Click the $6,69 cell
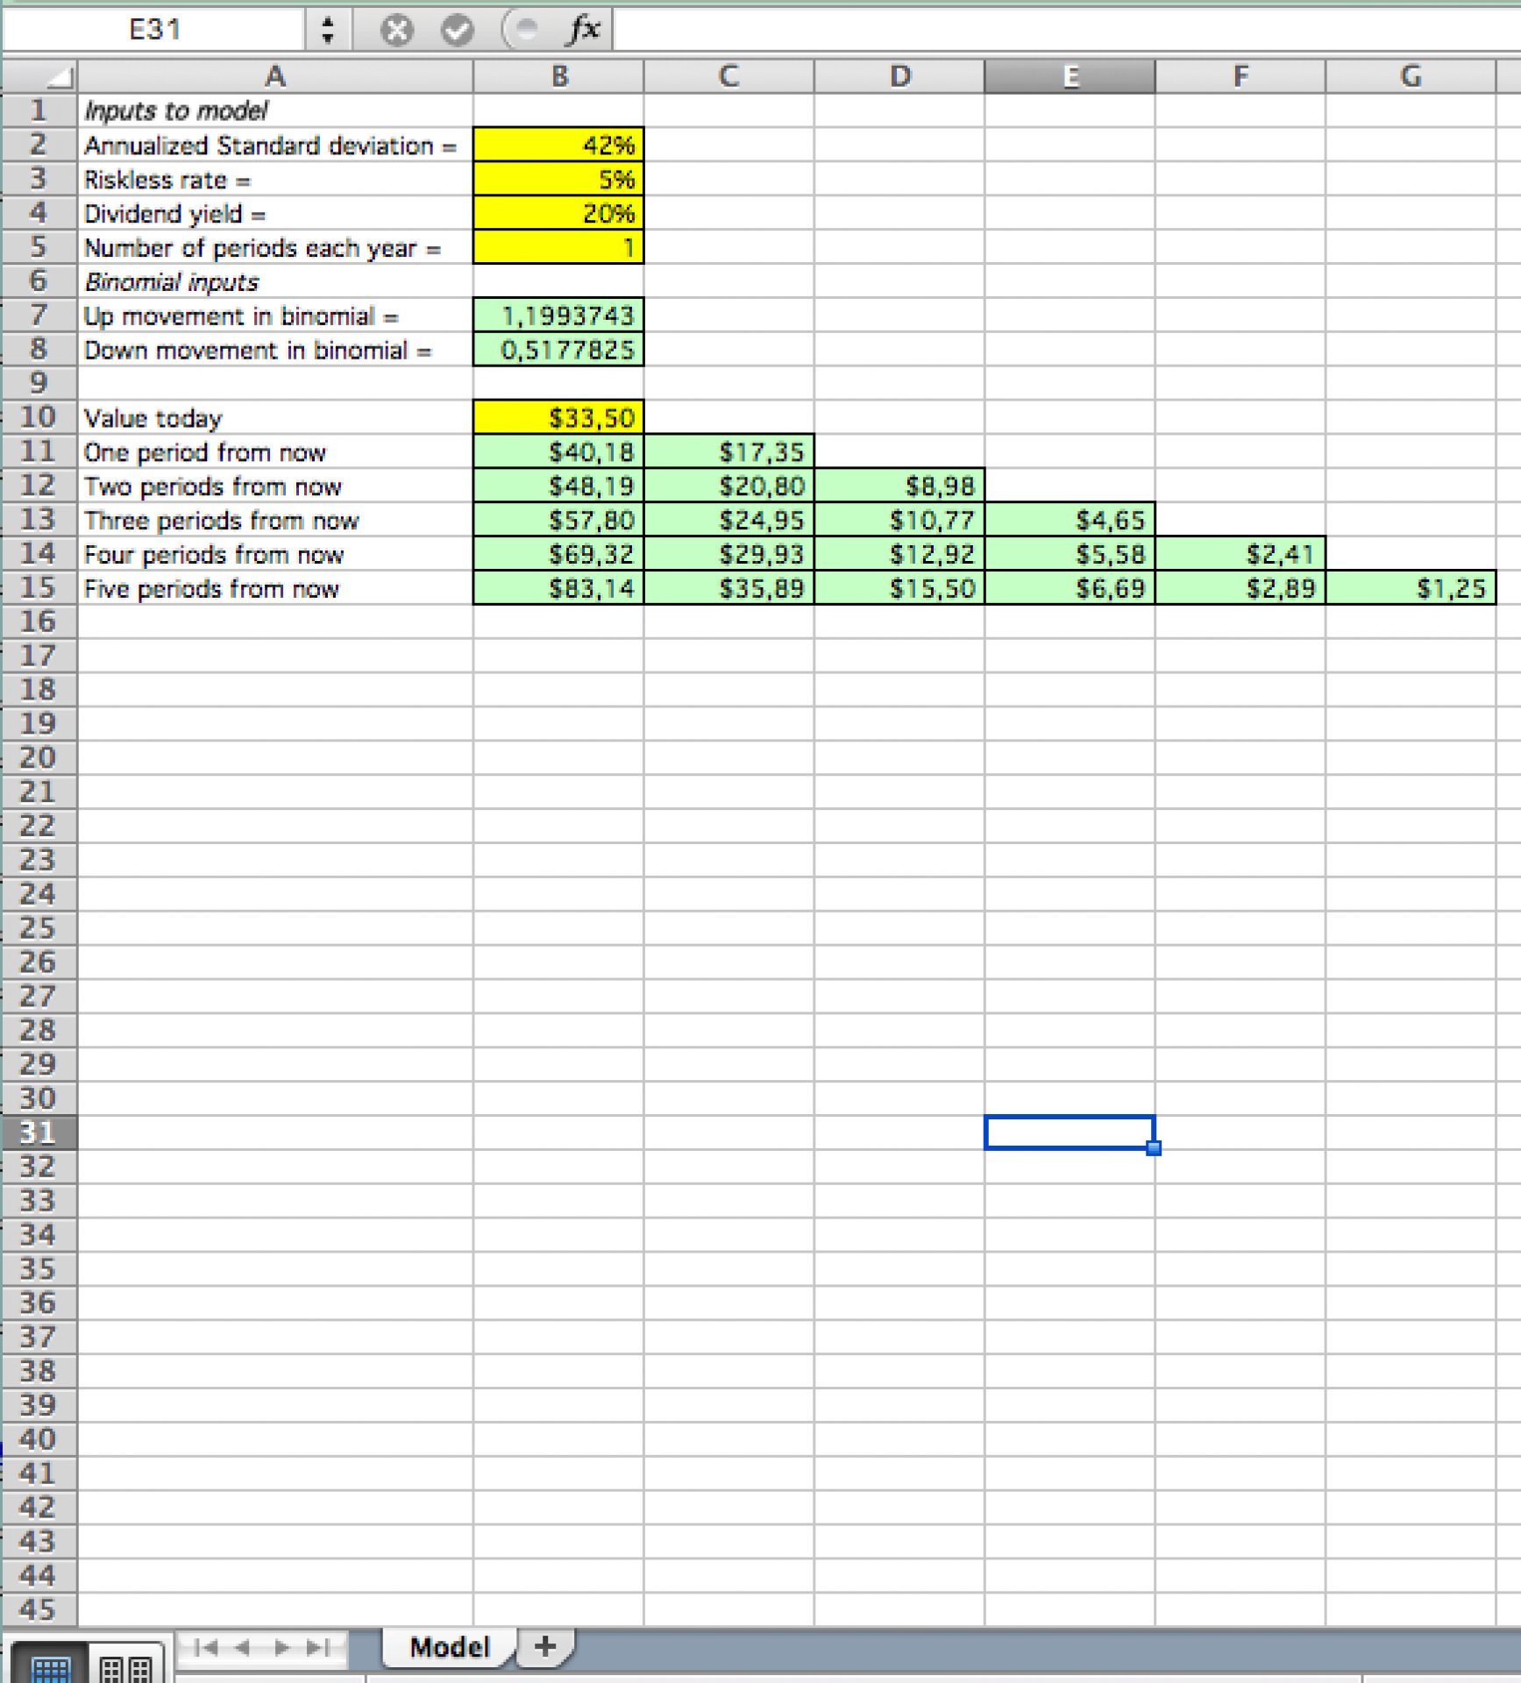Image resolution: width=1521 pixels, height=1683 pixels. [1070, 588]
